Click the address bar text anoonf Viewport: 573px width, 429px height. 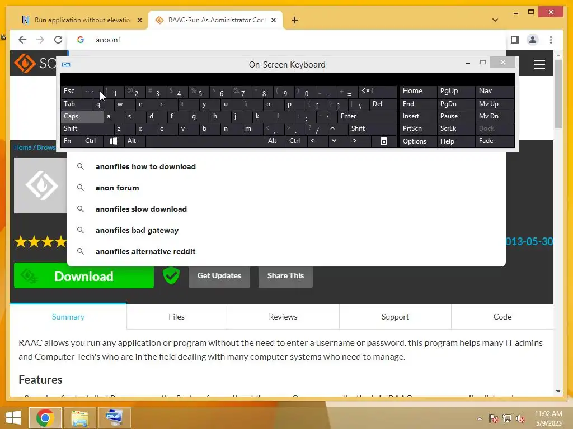[x=108, y=40]
